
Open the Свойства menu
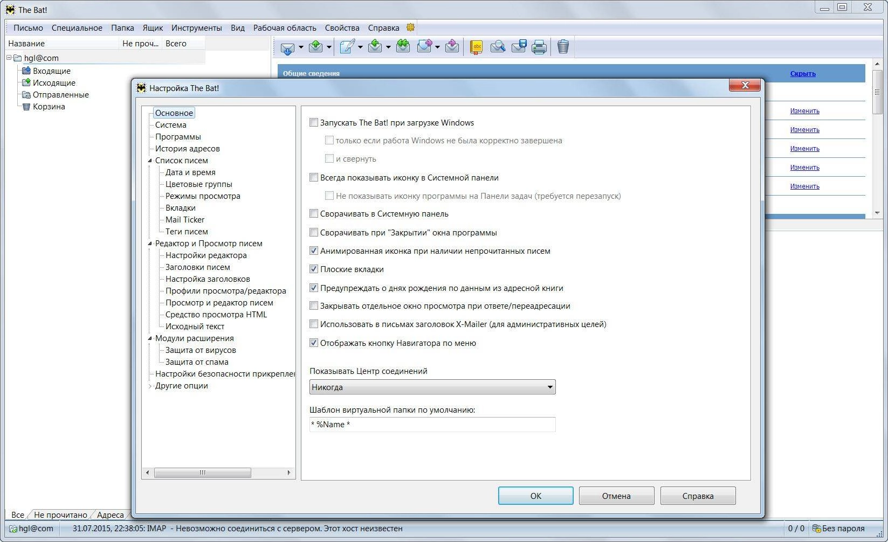point(342,27)
